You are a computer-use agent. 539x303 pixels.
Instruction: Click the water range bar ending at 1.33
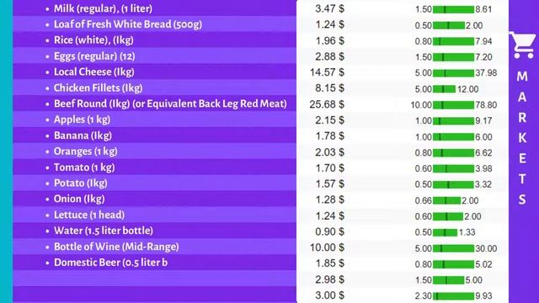click(x=446, y=232)
